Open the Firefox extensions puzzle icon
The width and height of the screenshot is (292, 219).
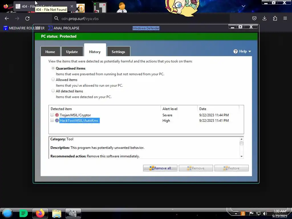(x=275, y=18)
